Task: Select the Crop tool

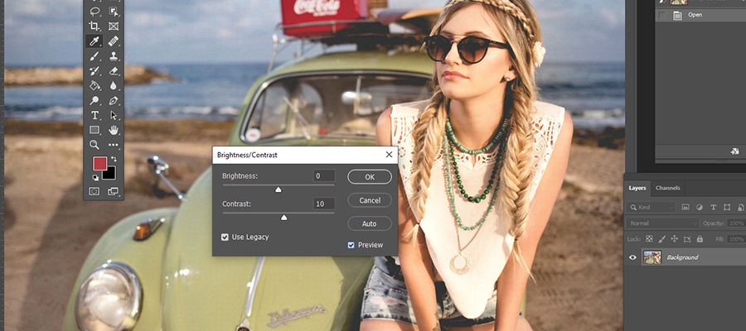Action: [94, 26]
